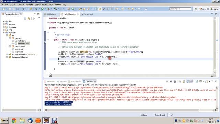220x124 pixels.
Task: Click the Display Selected Console icon
Action: (x=201, y=81)
